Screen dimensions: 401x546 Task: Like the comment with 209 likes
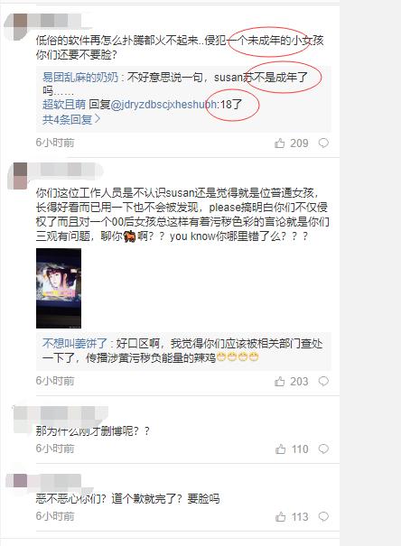[x=280, y=143]
